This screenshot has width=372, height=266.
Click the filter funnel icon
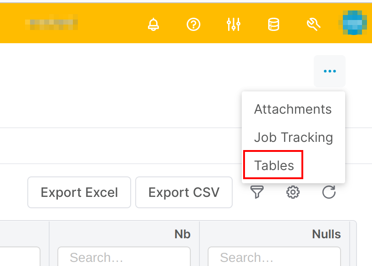coord(257,192)
